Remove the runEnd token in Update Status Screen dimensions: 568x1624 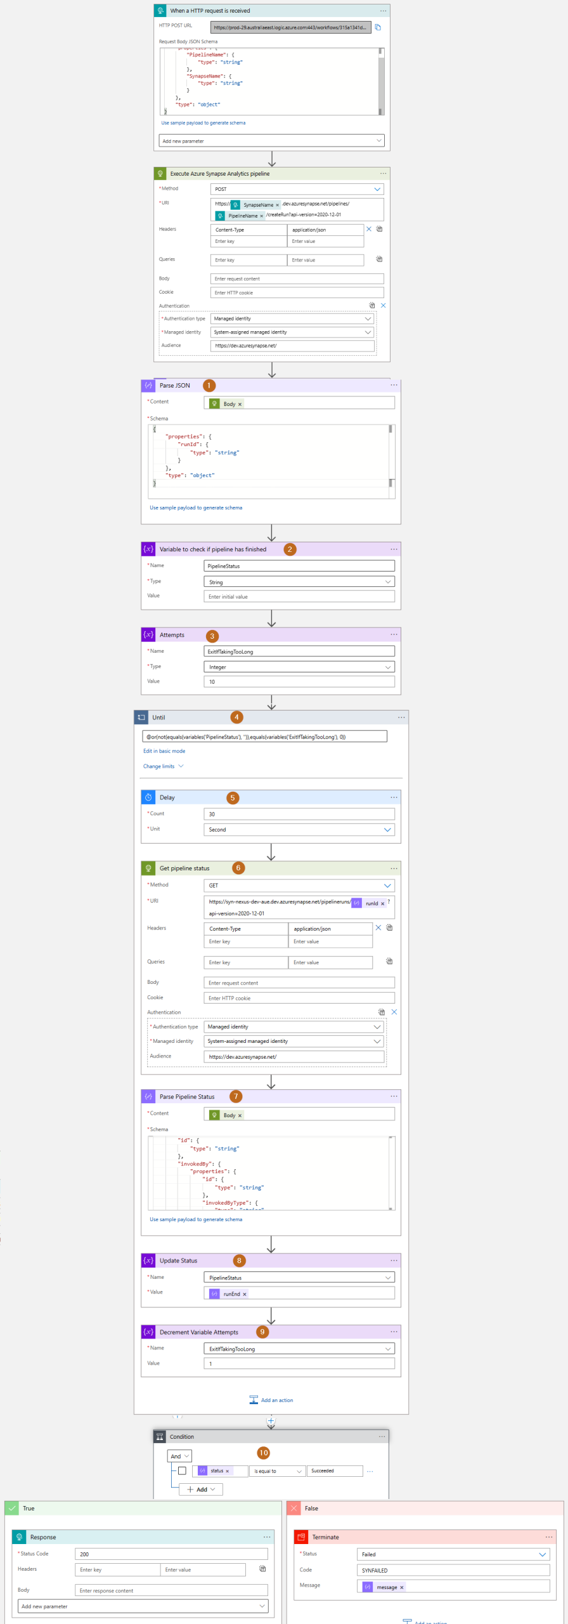[245, 1294]
